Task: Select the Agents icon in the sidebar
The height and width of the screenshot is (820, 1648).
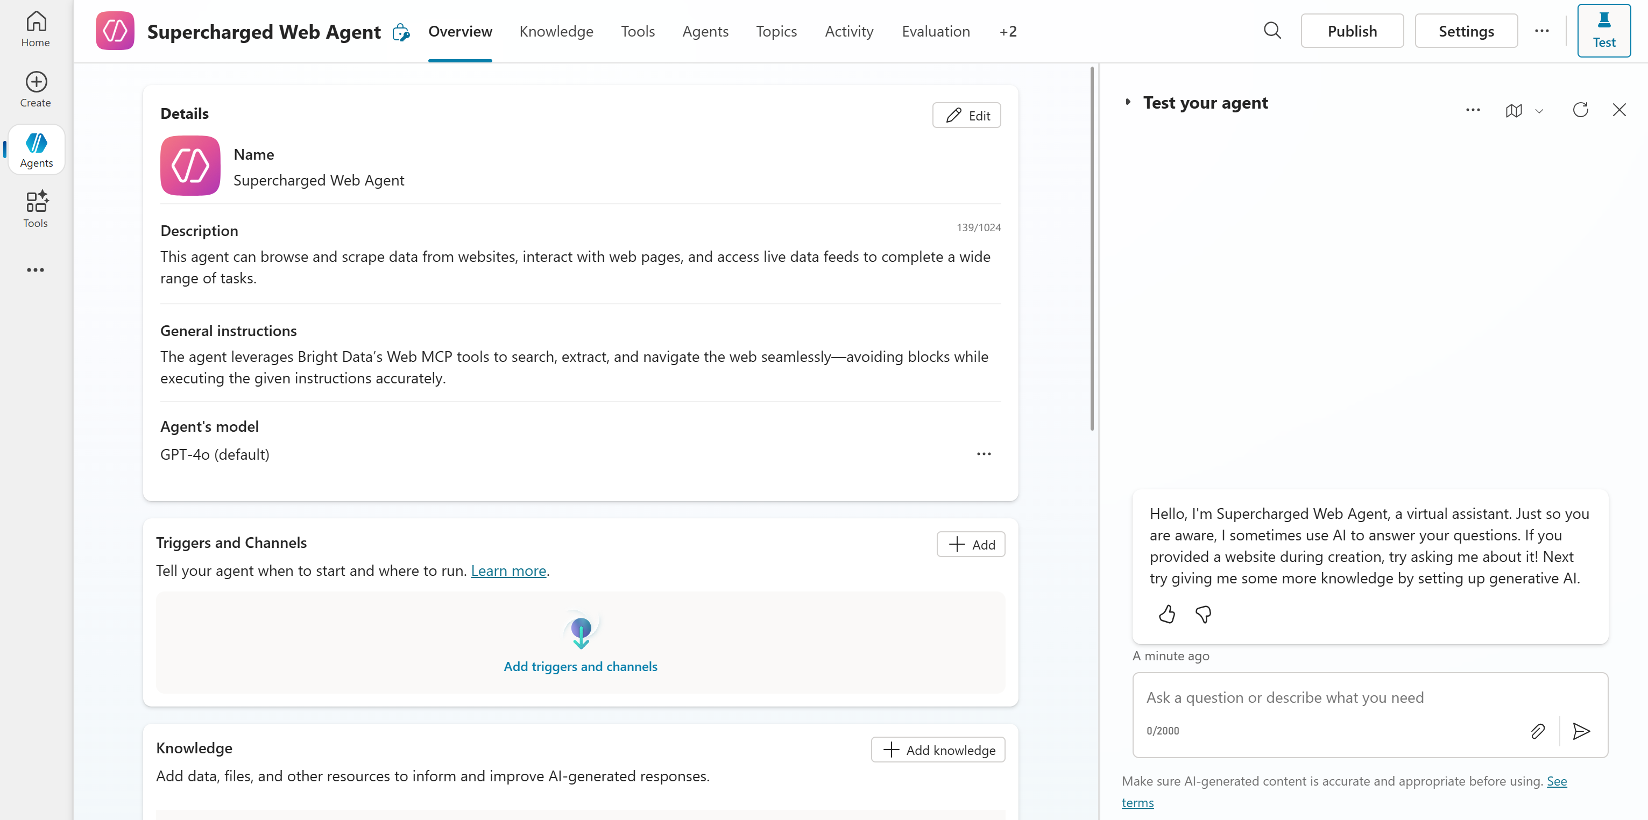Action: pos(36,149)
